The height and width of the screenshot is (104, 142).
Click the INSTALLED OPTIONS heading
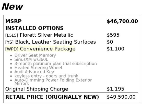[x=34, y=28]
